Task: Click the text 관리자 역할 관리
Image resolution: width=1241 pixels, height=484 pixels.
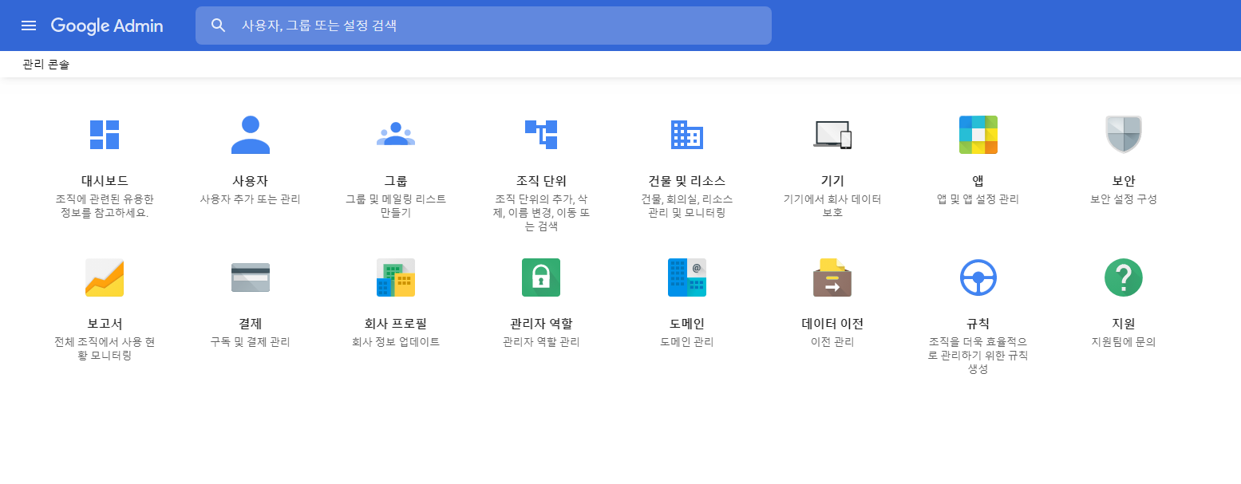Action: click(x=541, y=342)
